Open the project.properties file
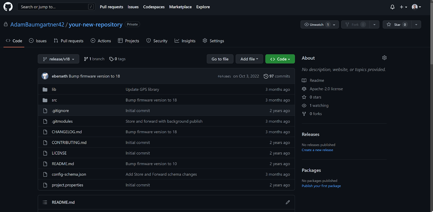Screen dimensions: 433x212 click(x=68, y=185)
